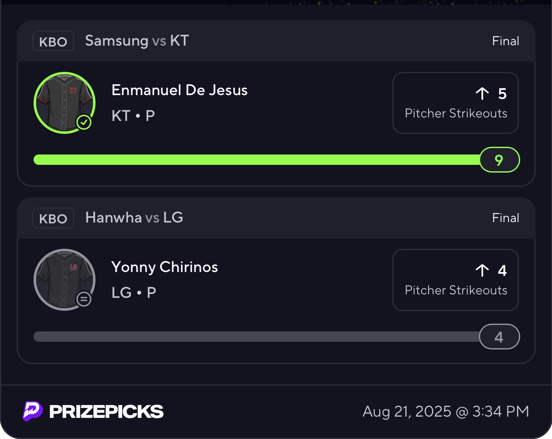Open Samsung vs KT matchup header
The height and width of the screenshot is (439, 552).
coord(137,41)
